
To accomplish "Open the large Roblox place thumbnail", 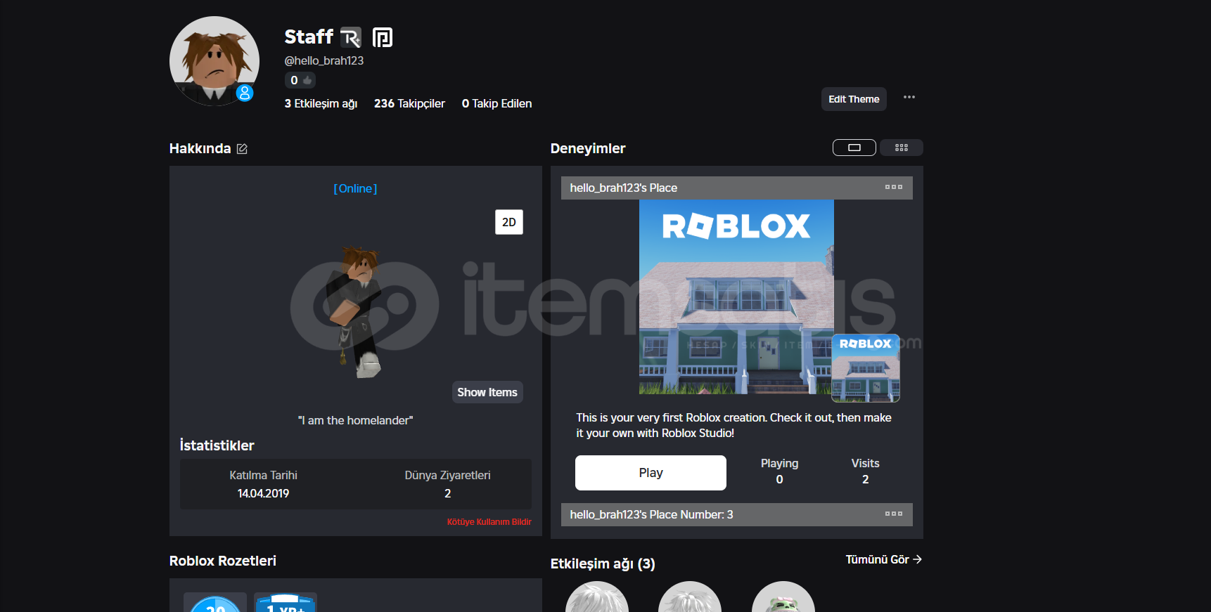I will [x=736, y=297].
